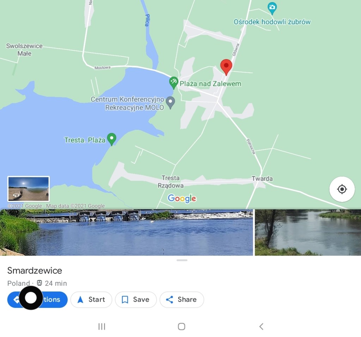Open Directions for Smardzewice

pyautogui.click(x=37, y=300)
